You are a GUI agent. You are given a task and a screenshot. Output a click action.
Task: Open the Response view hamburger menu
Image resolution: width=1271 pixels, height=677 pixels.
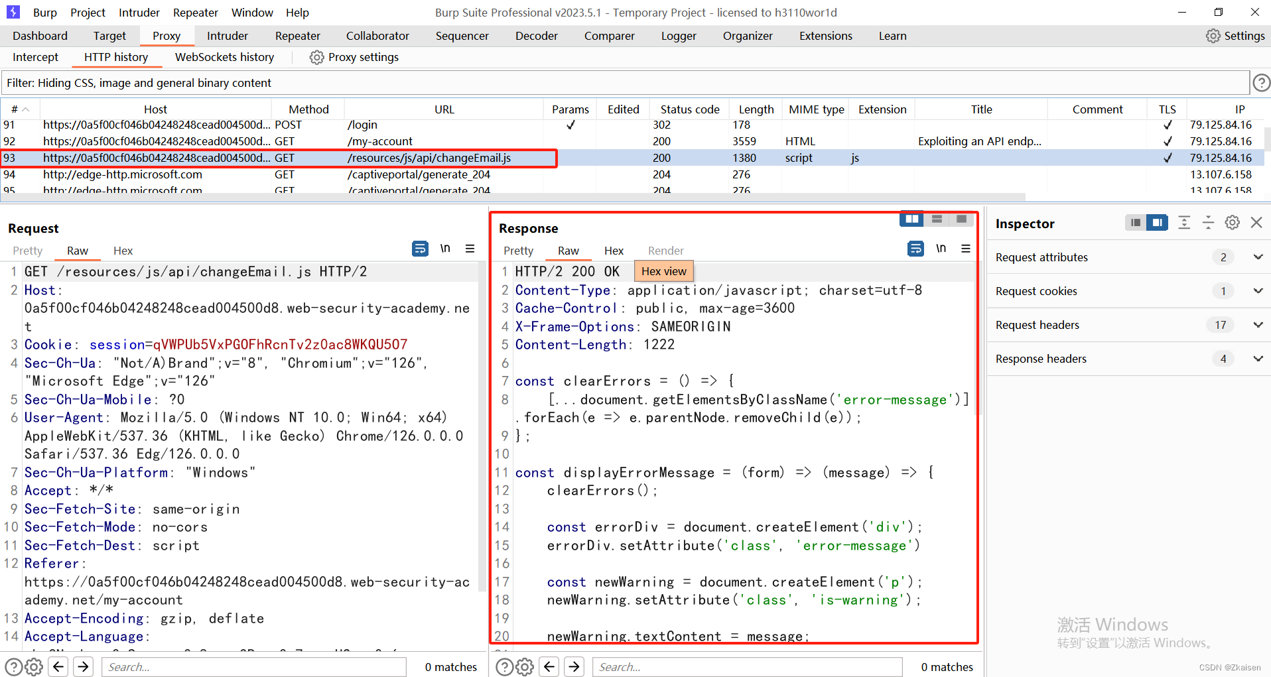(967, 248)
